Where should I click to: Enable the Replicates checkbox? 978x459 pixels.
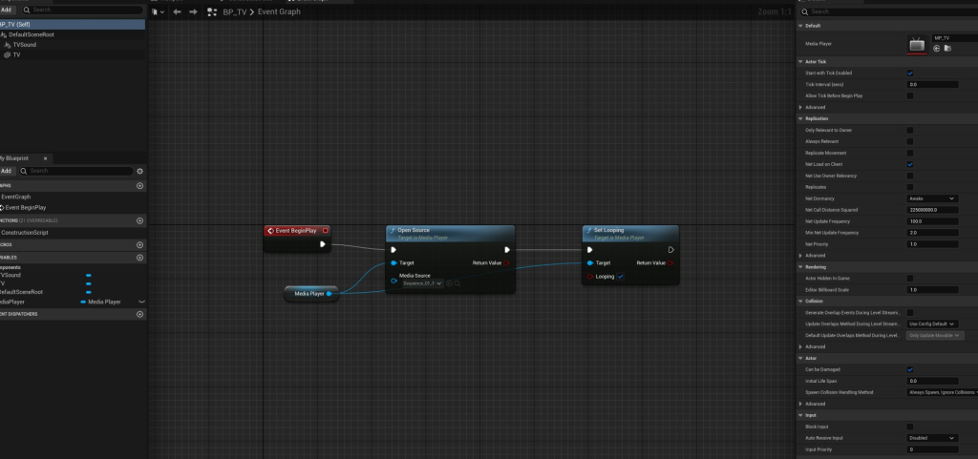coord(909,187)
